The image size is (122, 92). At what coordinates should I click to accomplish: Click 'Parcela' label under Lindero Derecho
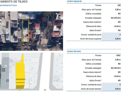[x=98, y=55]
